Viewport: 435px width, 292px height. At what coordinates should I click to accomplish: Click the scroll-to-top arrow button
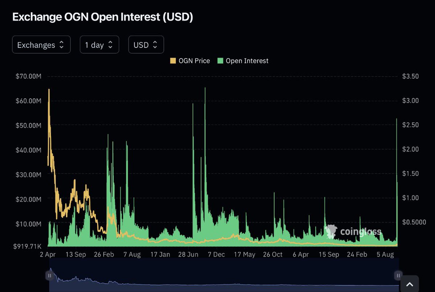click(409, 284)
